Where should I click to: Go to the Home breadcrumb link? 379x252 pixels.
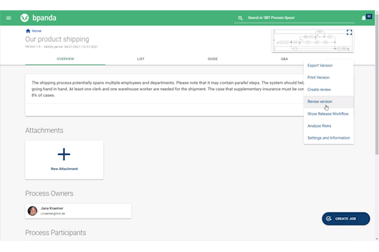coord(36,31)
